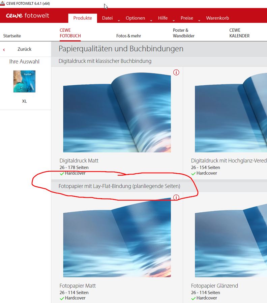
Task: Click Digitaldruck mit Hochglanz-Veredelung title
Action: coord(229,160)
